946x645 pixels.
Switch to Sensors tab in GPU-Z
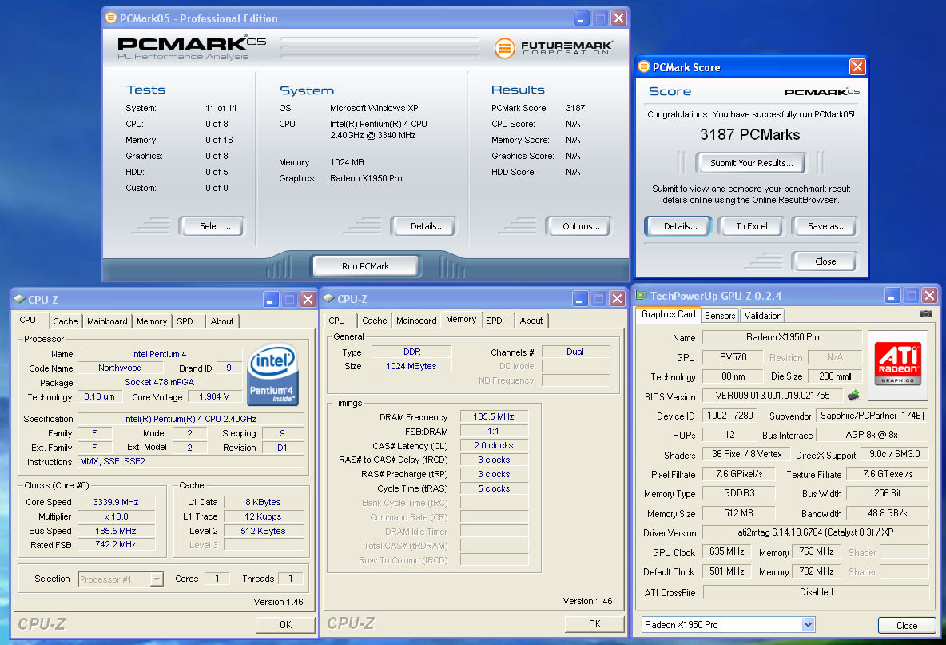pyautogui.click(x=720, y=315)
